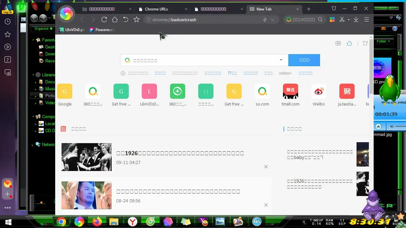
Task: Bookmark this page with the star icon
Action: pos(136,20)
